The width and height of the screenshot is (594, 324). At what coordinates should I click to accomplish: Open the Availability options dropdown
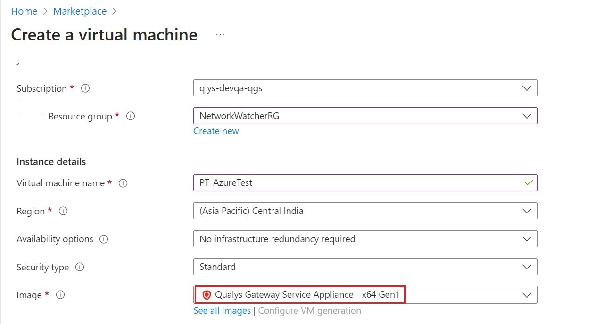527,239
